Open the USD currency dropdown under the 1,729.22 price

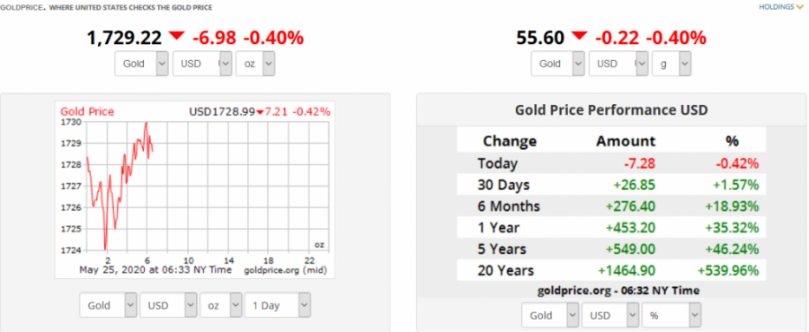(203, 64)
